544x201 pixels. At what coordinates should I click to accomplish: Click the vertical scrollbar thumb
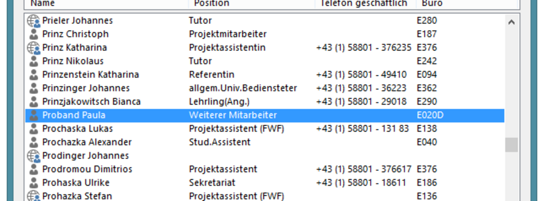[512, 145]
